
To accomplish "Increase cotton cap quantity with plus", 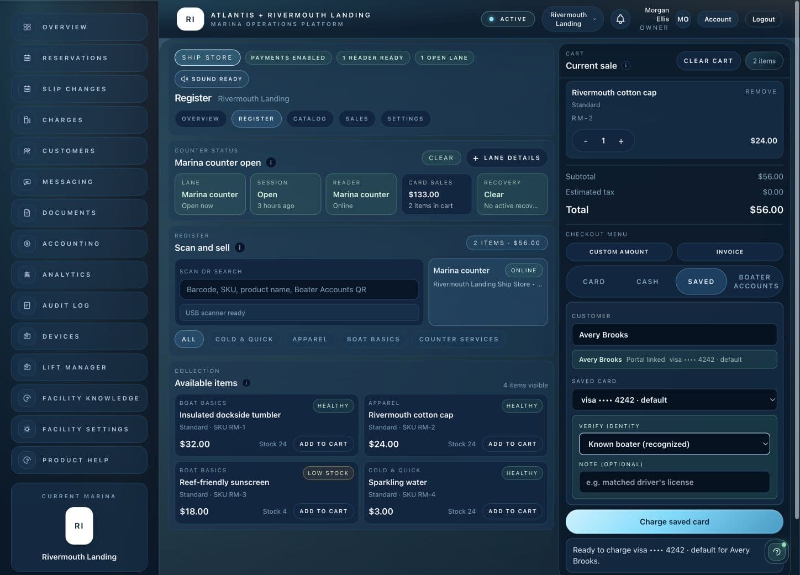I will pos(621,141).
